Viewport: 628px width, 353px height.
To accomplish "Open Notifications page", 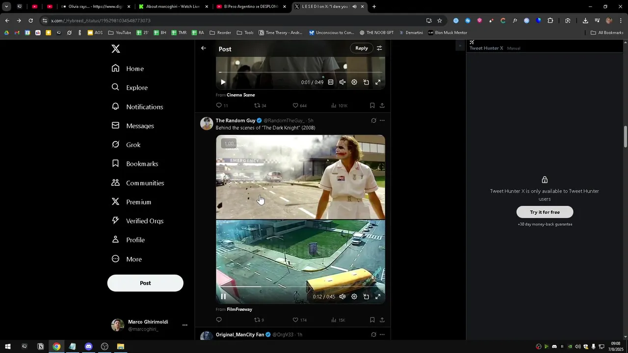I will coord(137,106).
